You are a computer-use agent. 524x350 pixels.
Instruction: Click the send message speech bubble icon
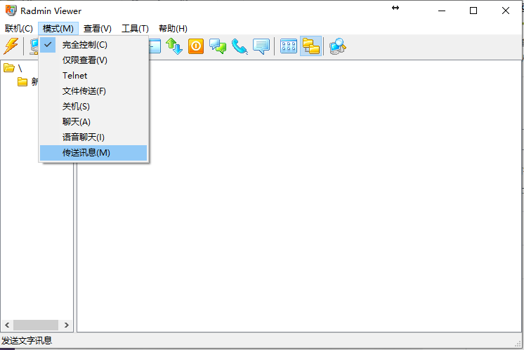(261, 46)
